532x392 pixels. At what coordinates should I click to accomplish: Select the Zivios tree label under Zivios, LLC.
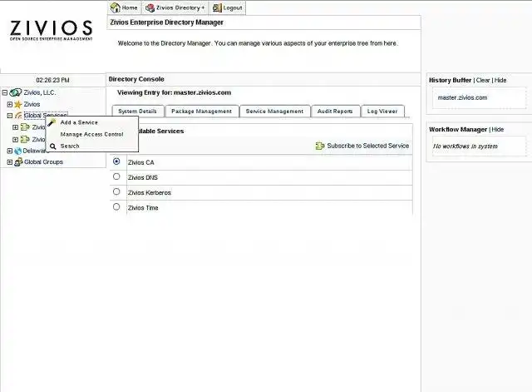pos(32,104)
